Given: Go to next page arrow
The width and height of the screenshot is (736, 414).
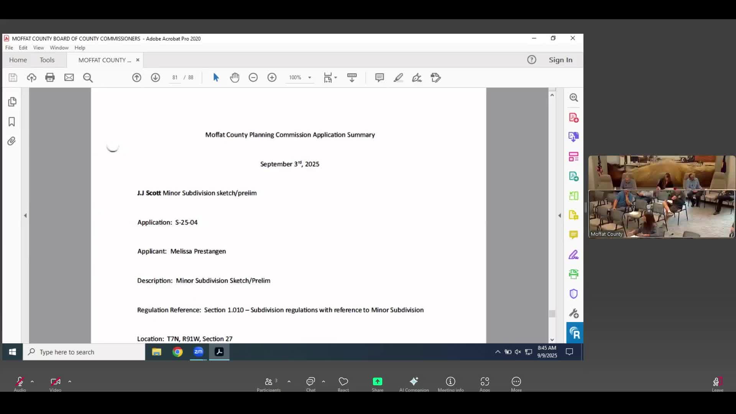Looking at the screenshot, I should [155, 77].
